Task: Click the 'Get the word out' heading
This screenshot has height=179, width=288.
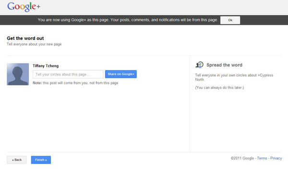Action: pyautogui.click(x=25, y=38)
